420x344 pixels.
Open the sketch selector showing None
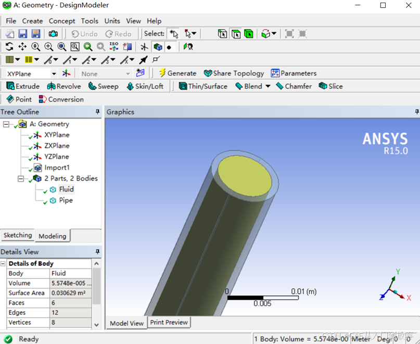click(106, 73)
